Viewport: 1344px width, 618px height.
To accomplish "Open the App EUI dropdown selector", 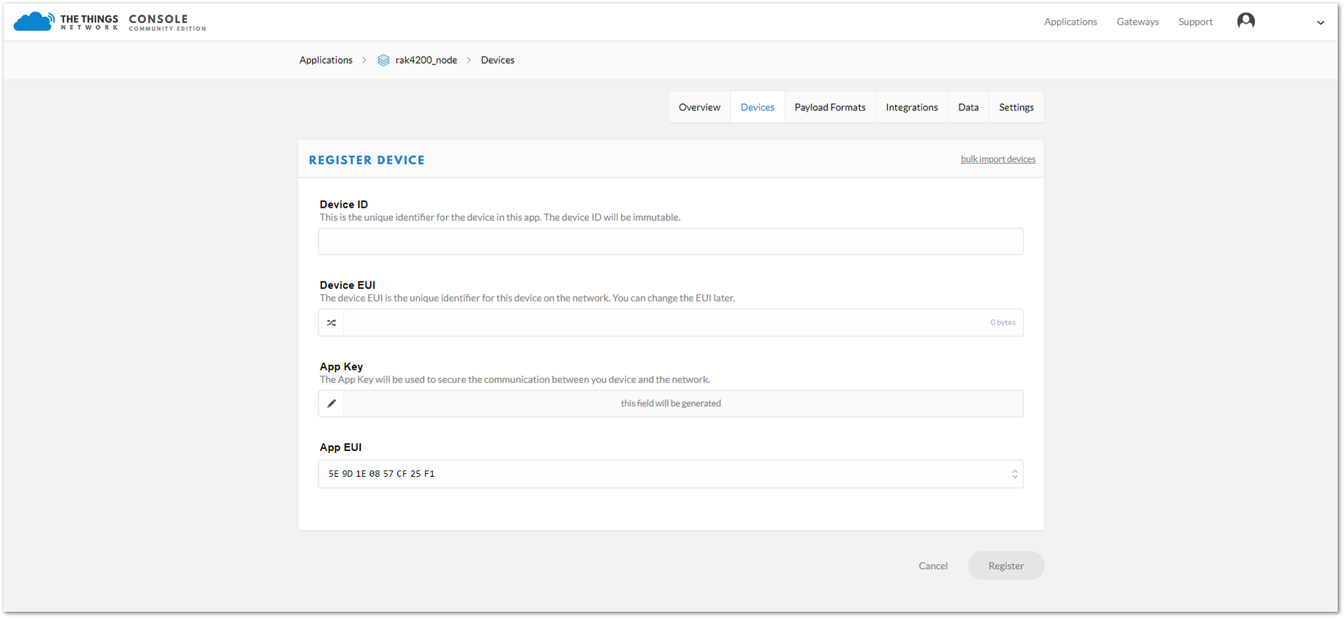I will pos(671,474).
